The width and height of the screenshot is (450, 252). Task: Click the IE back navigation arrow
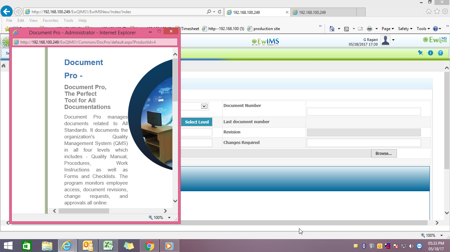point(7,12)
